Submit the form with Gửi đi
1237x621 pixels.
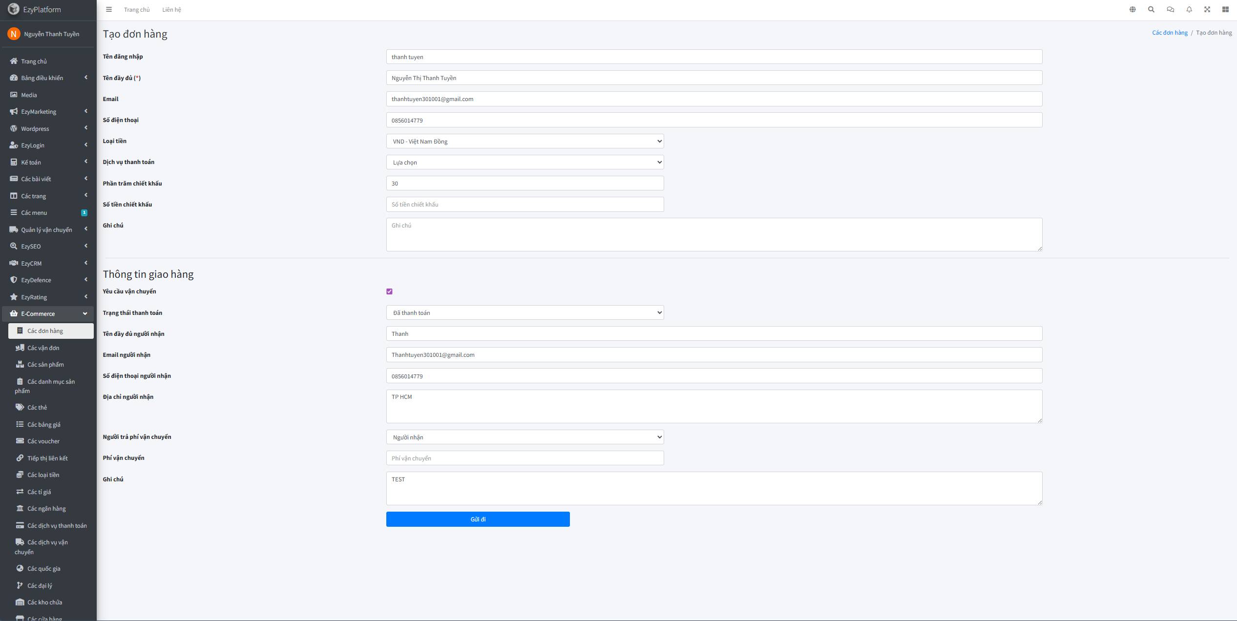click(478, 519)
